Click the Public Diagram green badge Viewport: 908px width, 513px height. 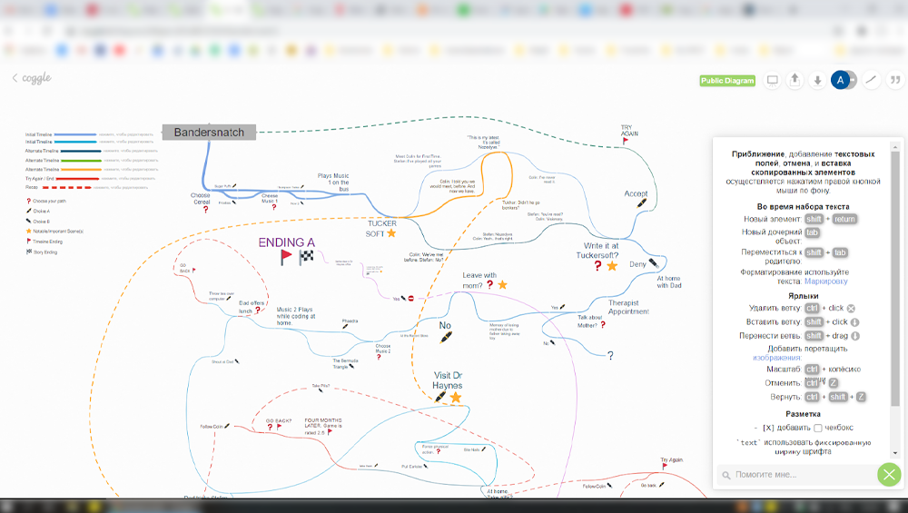727,81
